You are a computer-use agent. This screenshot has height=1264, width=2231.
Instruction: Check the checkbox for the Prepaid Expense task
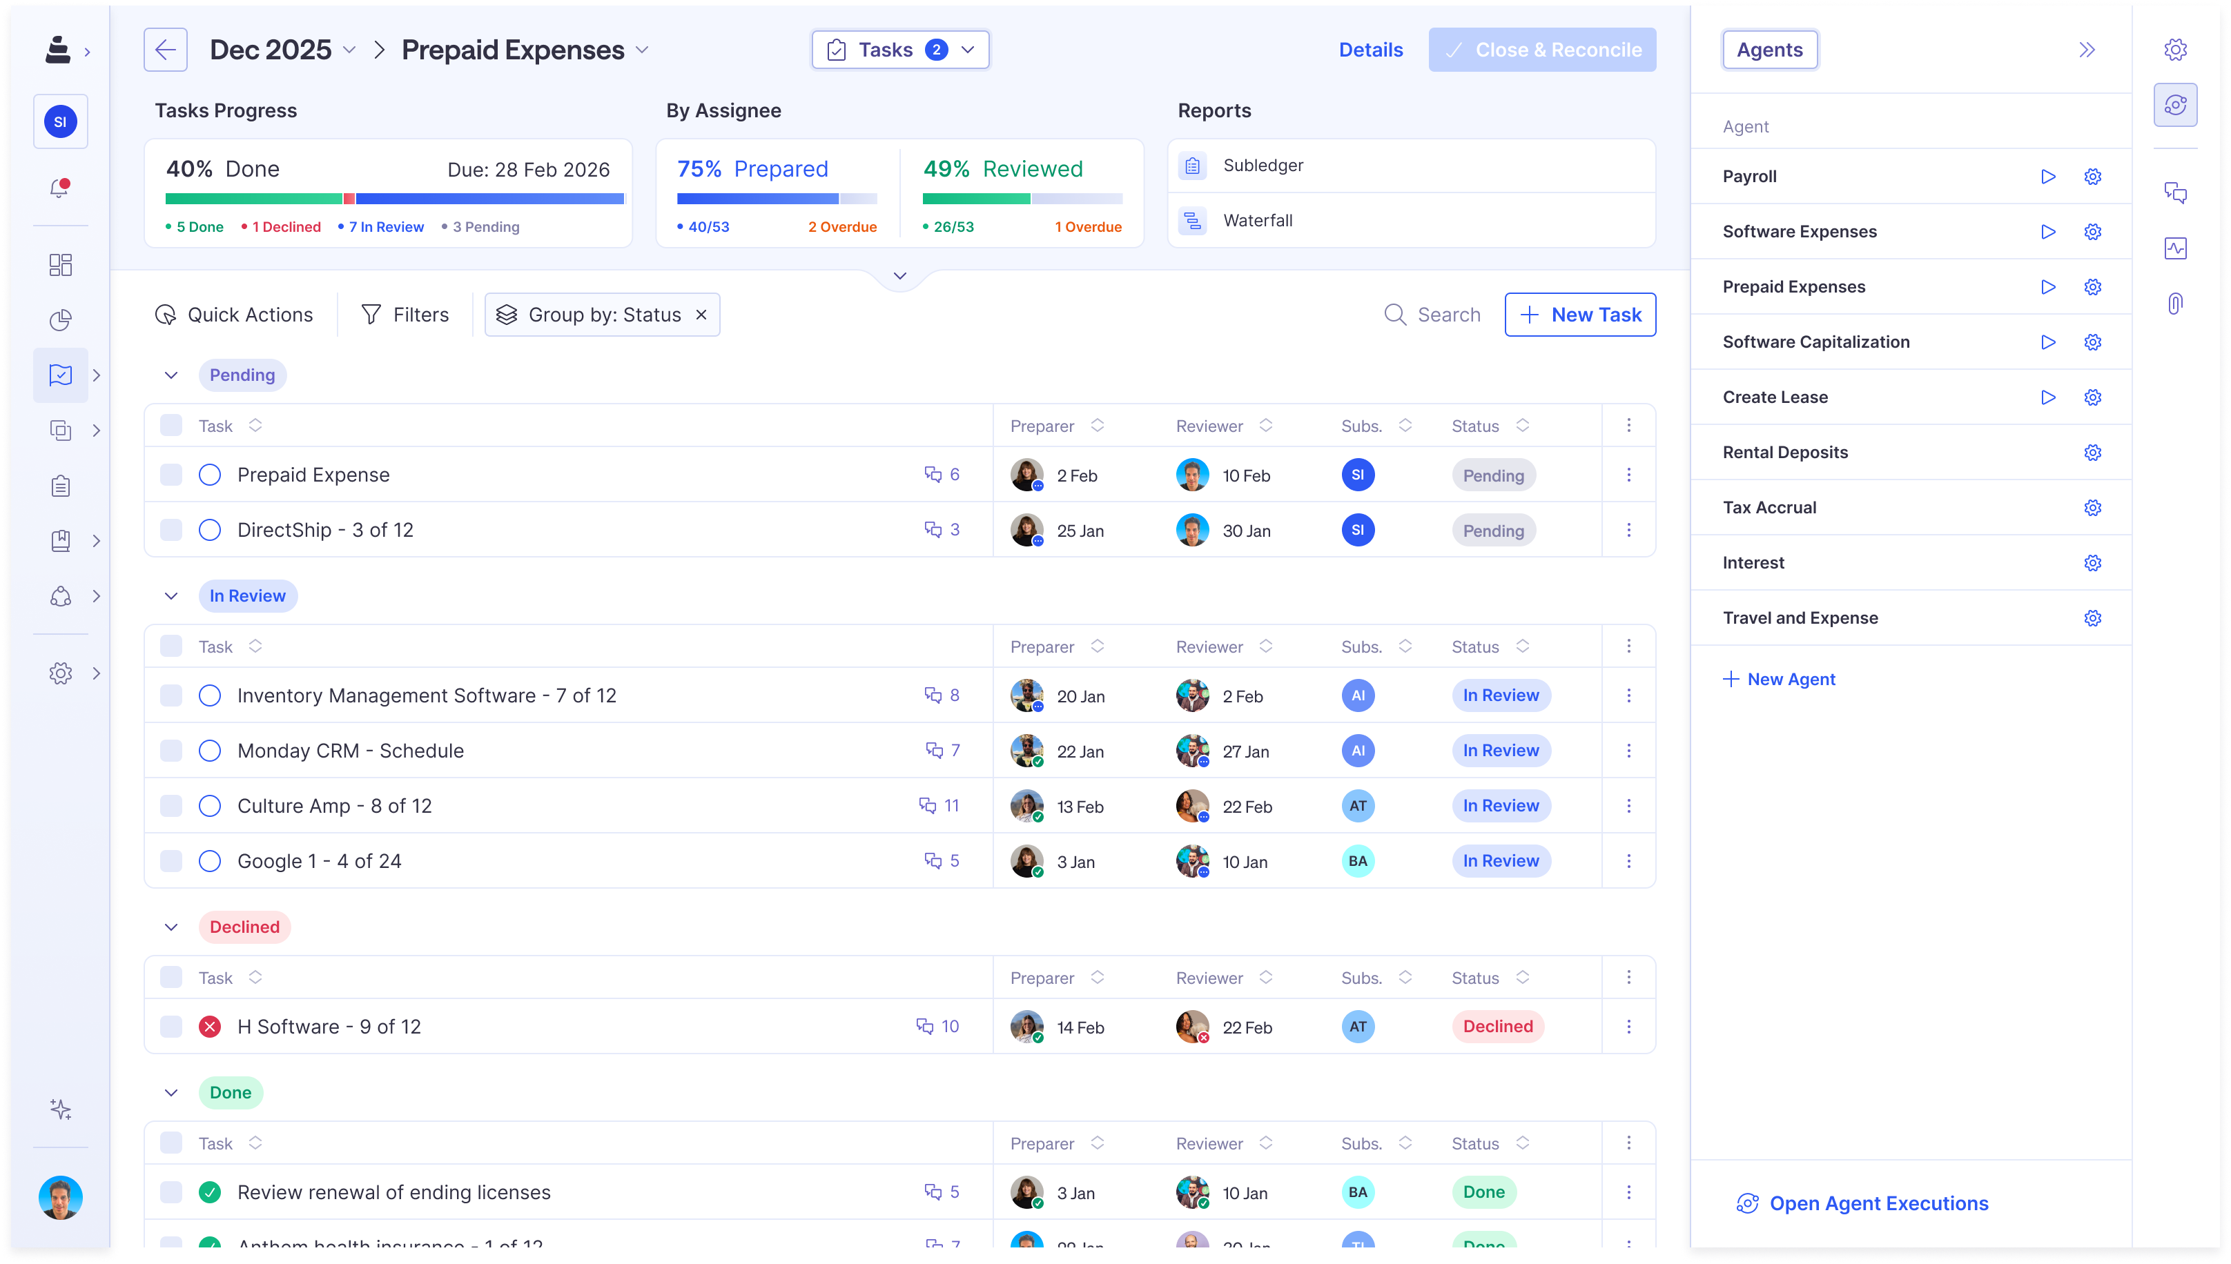(x=171, y=475)
